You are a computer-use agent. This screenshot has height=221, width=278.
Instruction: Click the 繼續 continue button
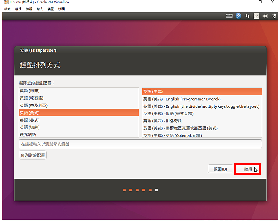[248, 169]
